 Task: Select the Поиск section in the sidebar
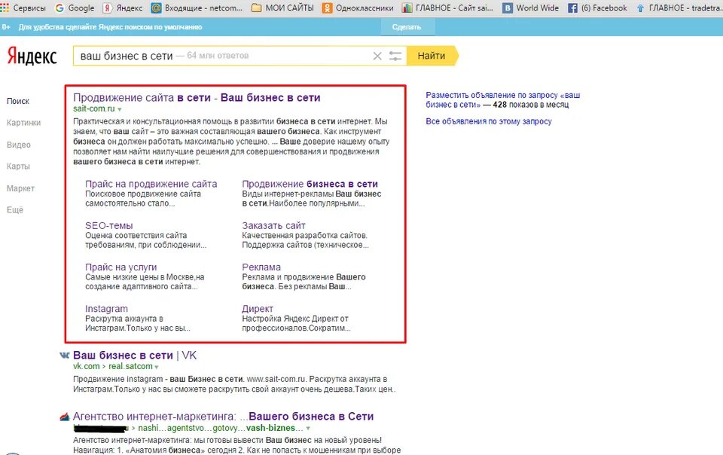click(18, 101)
